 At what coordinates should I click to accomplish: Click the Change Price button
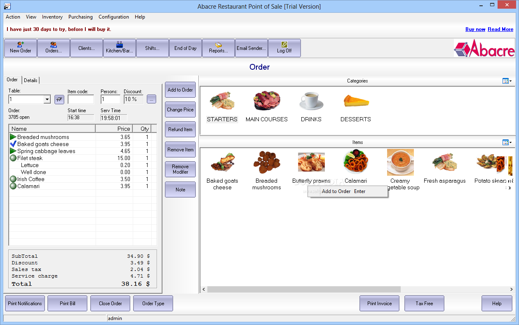point(180,110)
